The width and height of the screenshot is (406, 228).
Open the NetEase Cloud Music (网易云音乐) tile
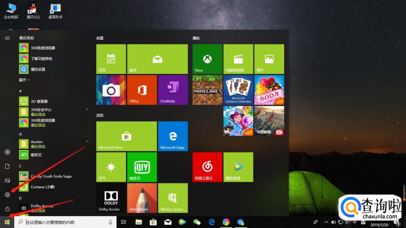pyautogui.click(x=208, y=167)
